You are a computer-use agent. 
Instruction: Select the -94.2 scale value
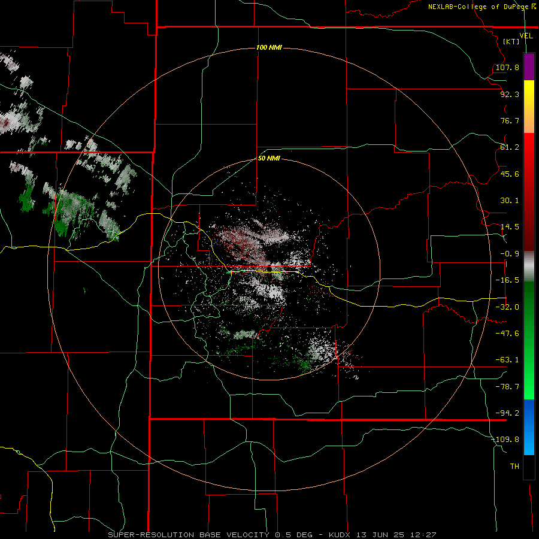coord(507,413)
